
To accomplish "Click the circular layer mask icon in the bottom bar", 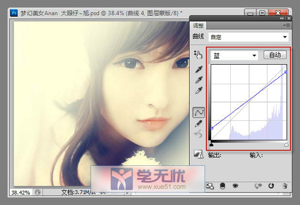I will [x=223, y=186].
